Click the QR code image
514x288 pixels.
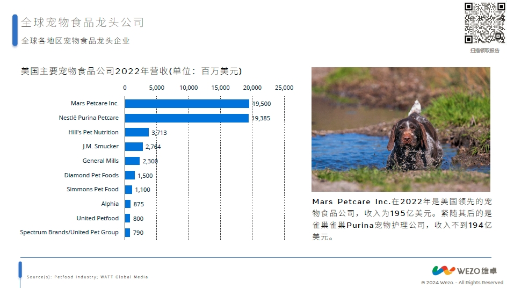tap(485, 23)
